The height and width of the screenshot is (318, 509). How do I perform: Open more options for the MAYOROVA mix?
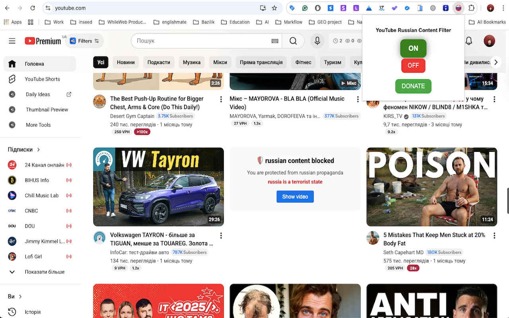click(358, 99)
